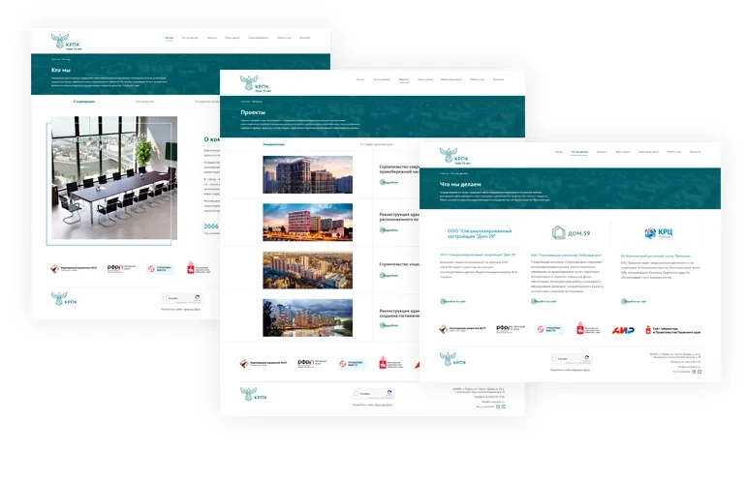Open aerial autumn residential district project thumbnail

tap(308, 270)
